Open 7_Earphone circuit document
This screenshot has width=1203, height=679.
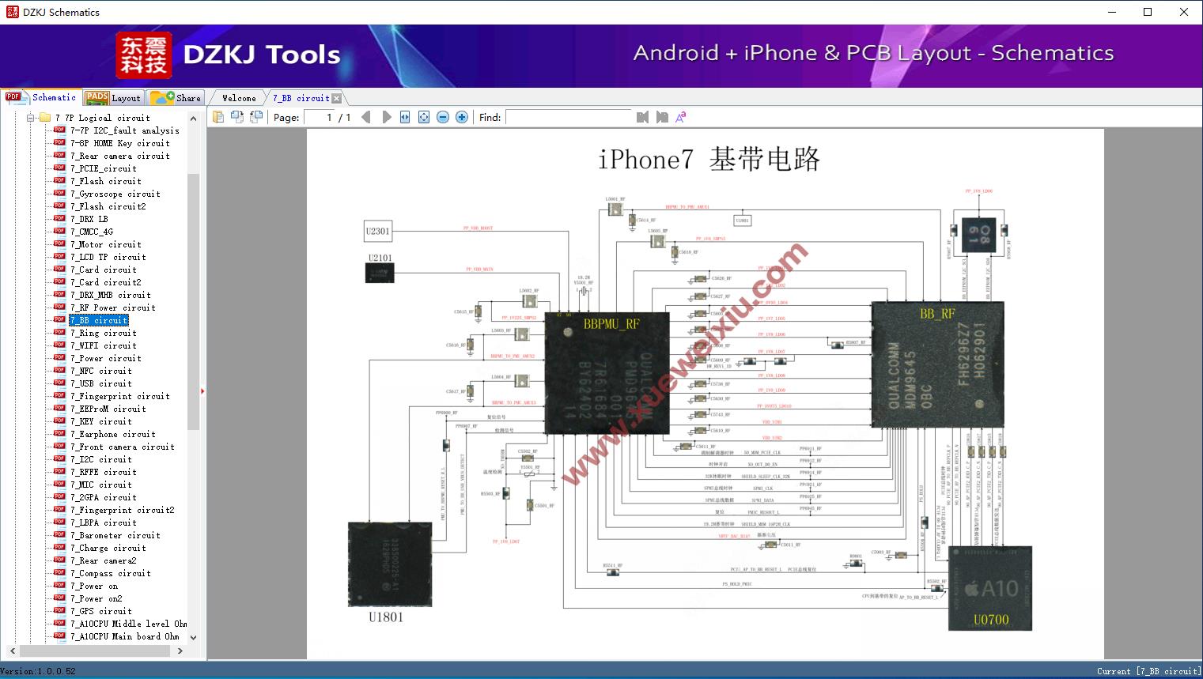coord(113,434)
